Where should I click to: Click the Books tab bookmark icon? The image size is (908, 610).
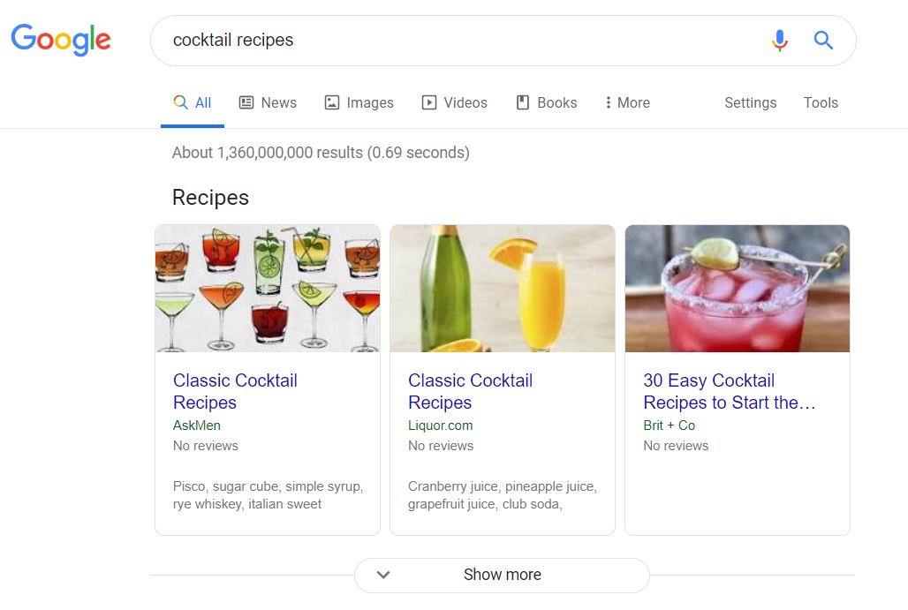(x=522, y=102)
